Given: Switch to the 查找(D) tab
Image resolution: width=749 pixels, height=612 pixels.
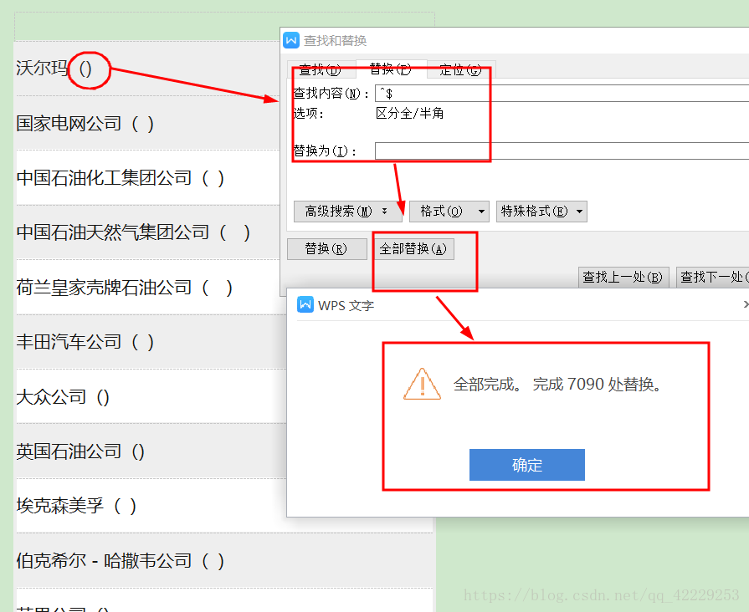Looking at the screenshot, I should (320, 69).
